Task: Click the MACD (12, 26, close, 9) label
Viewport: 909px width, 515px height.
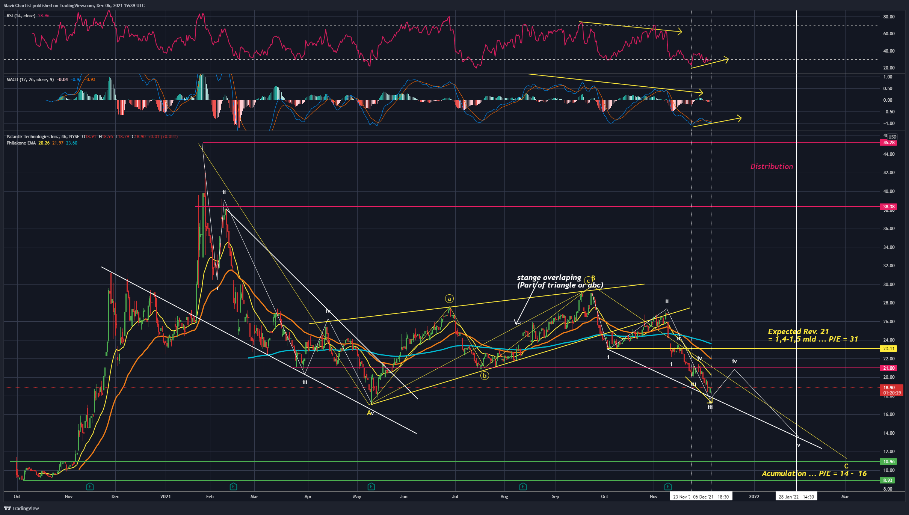Action: [x=30, y=80]
